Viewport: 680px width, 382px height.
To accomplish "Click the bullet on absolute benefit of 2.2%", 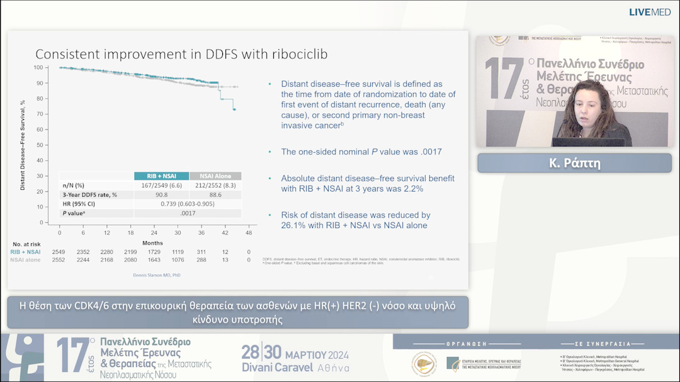I will (368, 183).
